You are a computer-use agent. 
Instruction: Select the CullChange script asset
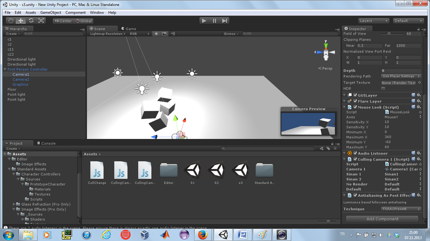97,173
